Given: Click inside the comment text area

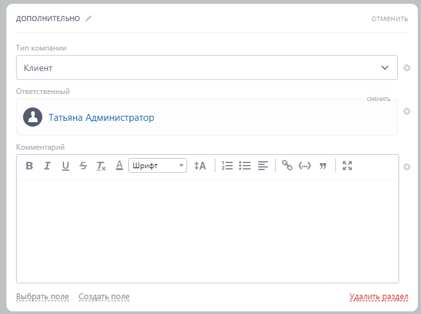Looking at the screenshot, I should [x=208, y=232].
